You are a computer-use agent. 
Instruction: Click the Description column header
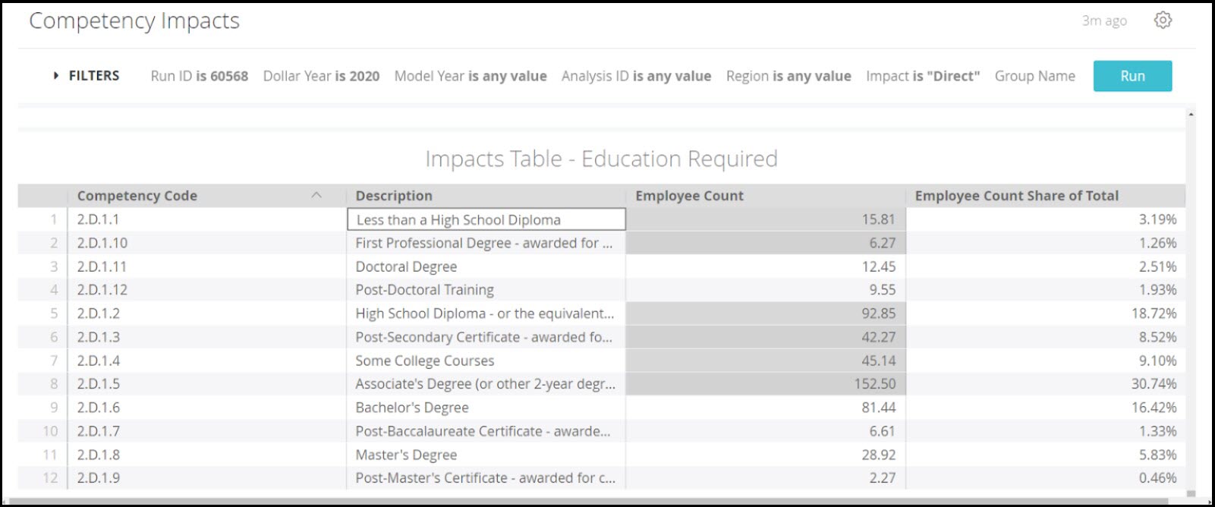click(x=393, y=195)
